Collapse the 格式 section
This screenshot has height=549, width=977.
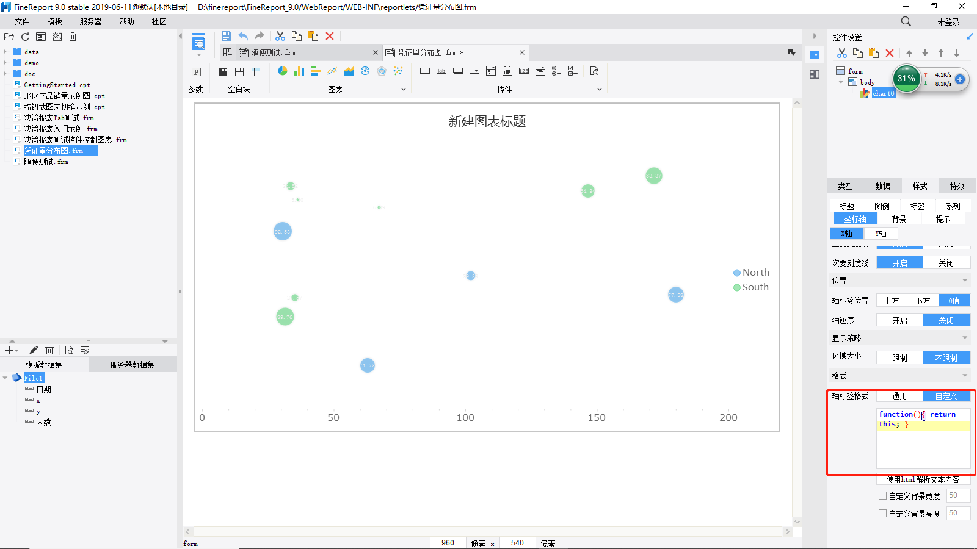[965, 376]
